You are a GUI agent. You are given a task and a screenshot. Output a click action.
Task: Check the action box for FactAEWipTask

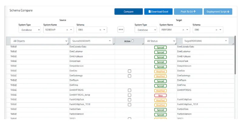click(x=129, y=100)
